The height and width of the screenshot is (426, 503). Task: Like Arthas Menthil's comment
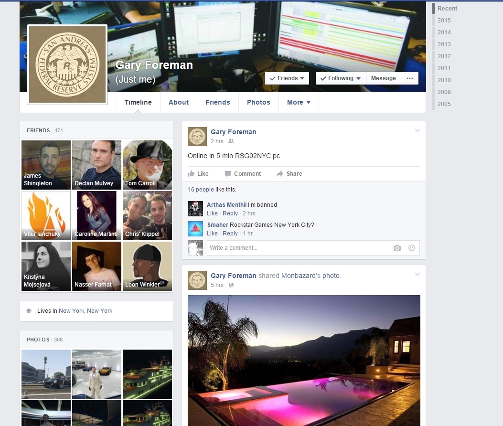point(212,213)
